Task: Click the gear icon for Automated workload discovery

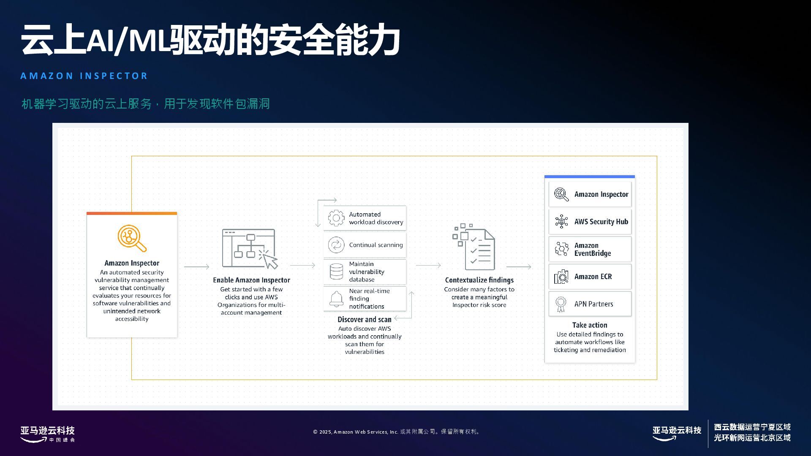Action: [x=336, y=218]
